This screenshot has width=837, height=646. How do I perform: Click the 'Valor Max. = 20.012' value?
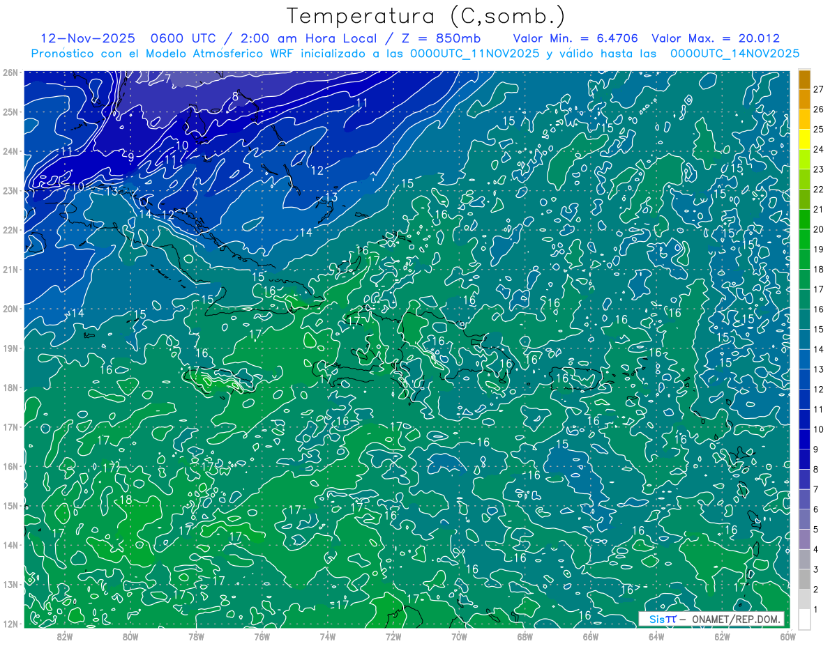point(716,38)
